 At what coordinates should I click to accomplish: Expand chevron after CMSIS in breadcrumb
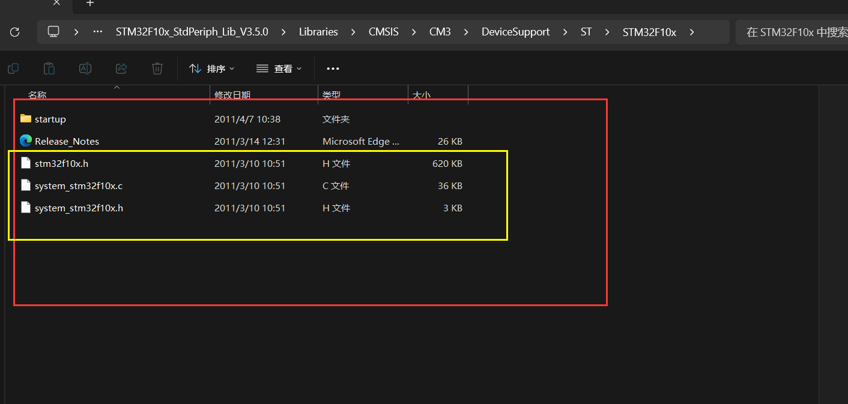(x=414, y=32)
